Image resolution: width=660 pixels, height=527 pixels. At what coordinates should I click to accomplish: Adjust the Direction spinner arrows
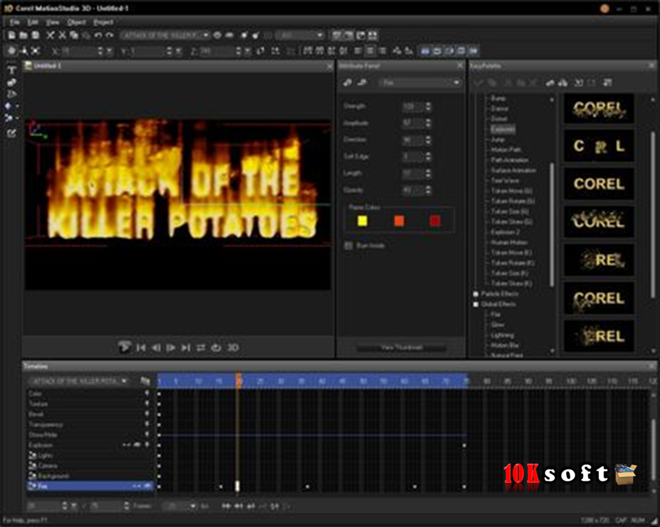(x=428, y=140)
